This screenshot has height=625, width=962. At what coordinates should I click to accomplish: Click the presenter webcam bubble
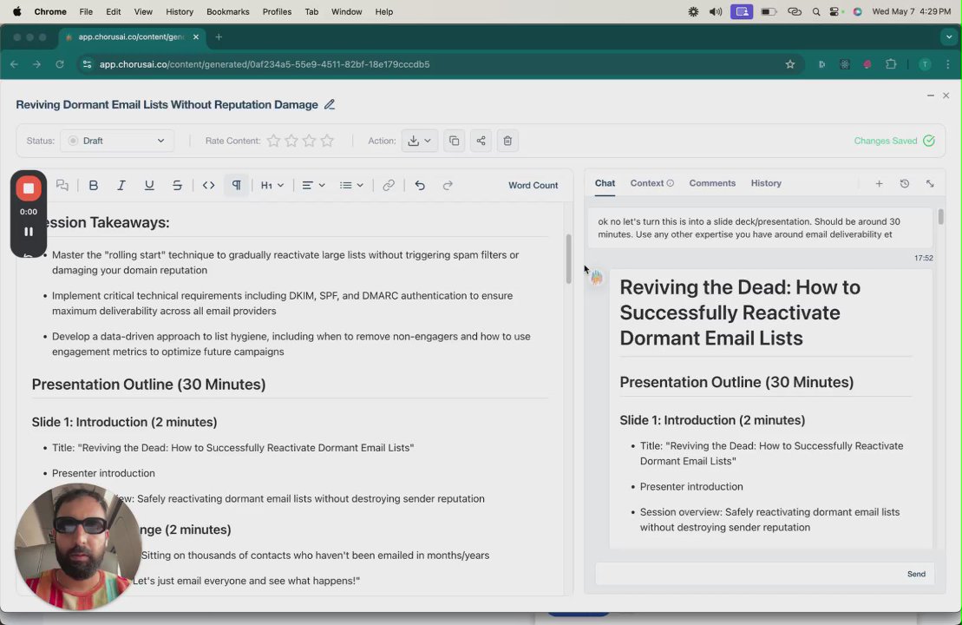click(78, 547)
